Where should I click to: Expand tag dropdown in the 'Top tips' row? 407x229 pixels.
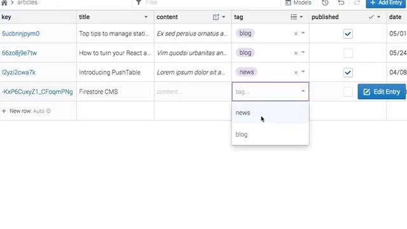click(x=303, y=33)
